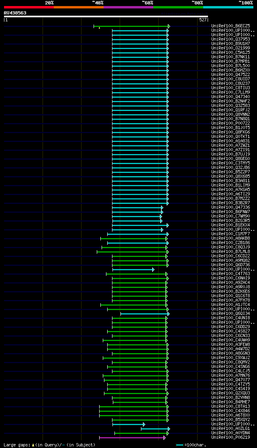Click the purple ~60% identity legend segment
This screenshot has height=448, width=257.
pos(128,7)
